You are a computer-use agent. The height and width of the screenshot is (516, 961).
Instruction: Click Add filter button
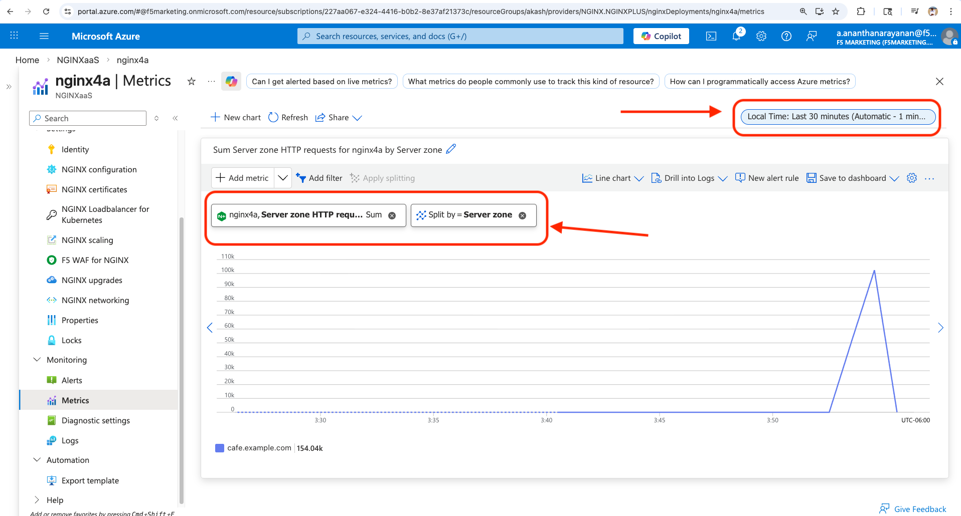pyautogui.click(x=319, y=178)
